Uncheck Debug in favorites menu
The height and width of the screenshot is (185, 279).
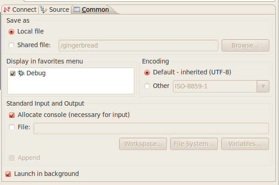tap(12, 73)
